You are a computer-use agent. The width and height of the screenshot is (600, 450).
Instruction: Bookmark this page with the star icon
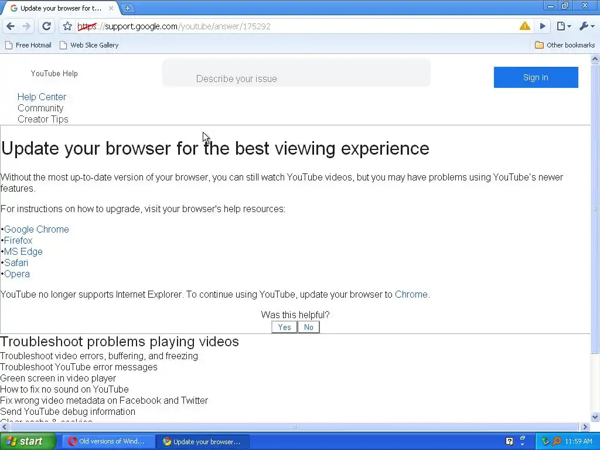pos(67,26)
